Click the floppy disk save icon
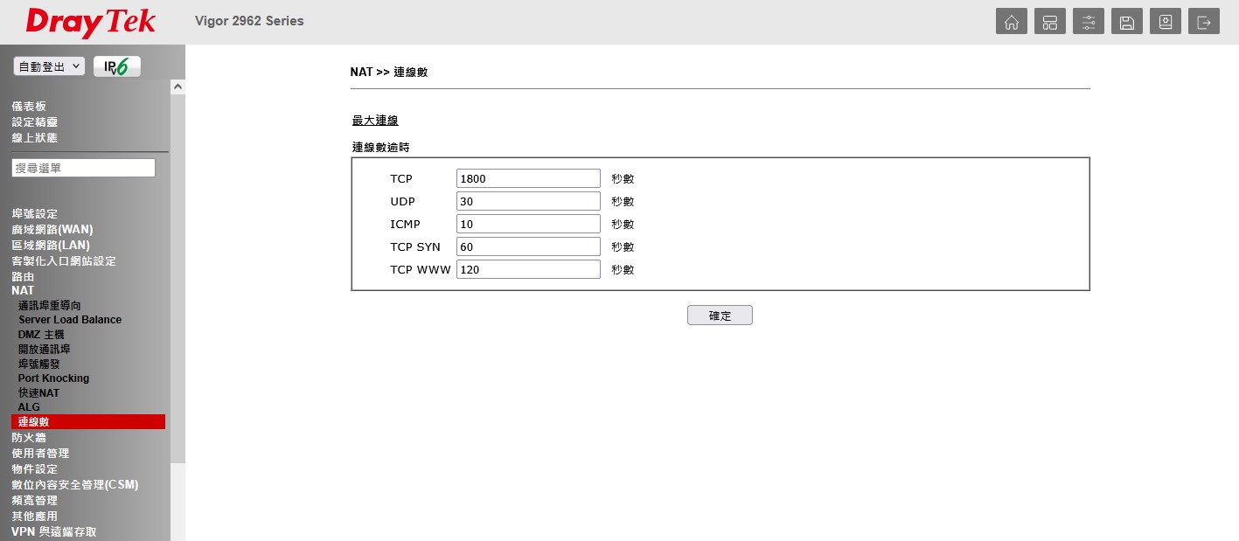The width and height of the screenshot is (1239, 541). point(1126,22)
